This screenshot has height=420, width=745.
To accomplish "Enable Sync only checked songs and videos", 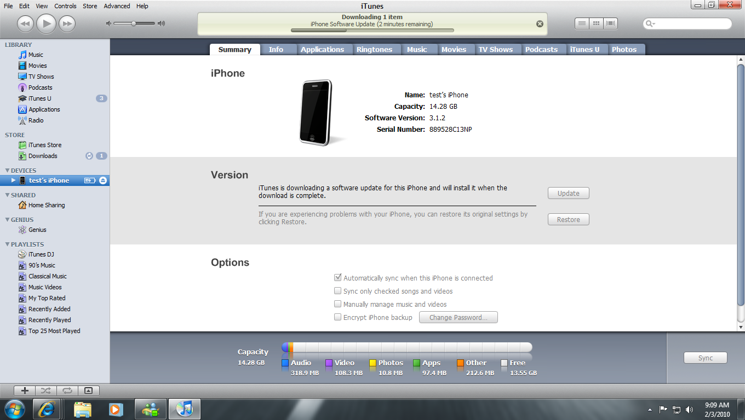I will coord(338,291).
